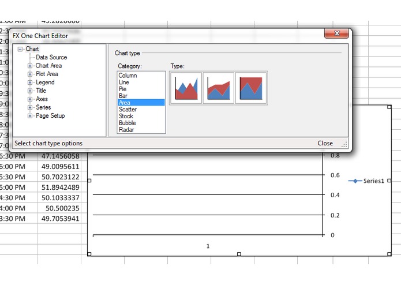The height and width of the screenshot is (285, 401).
Task: Expand the Chart Area tree node
Action: tap(30, 66)
